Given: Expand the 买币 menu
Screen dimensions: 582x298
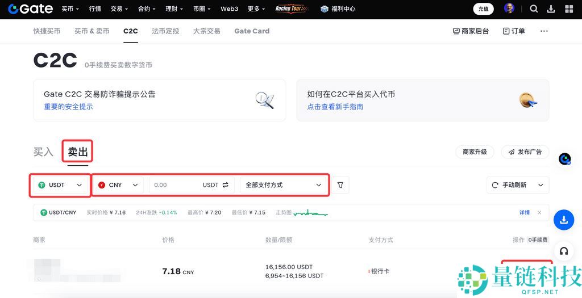Looking at the screenshot, I should pos(70,9).
